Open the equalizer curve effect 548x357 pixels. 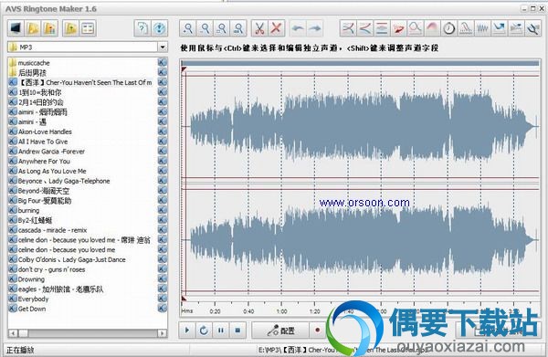coord(416,28)
